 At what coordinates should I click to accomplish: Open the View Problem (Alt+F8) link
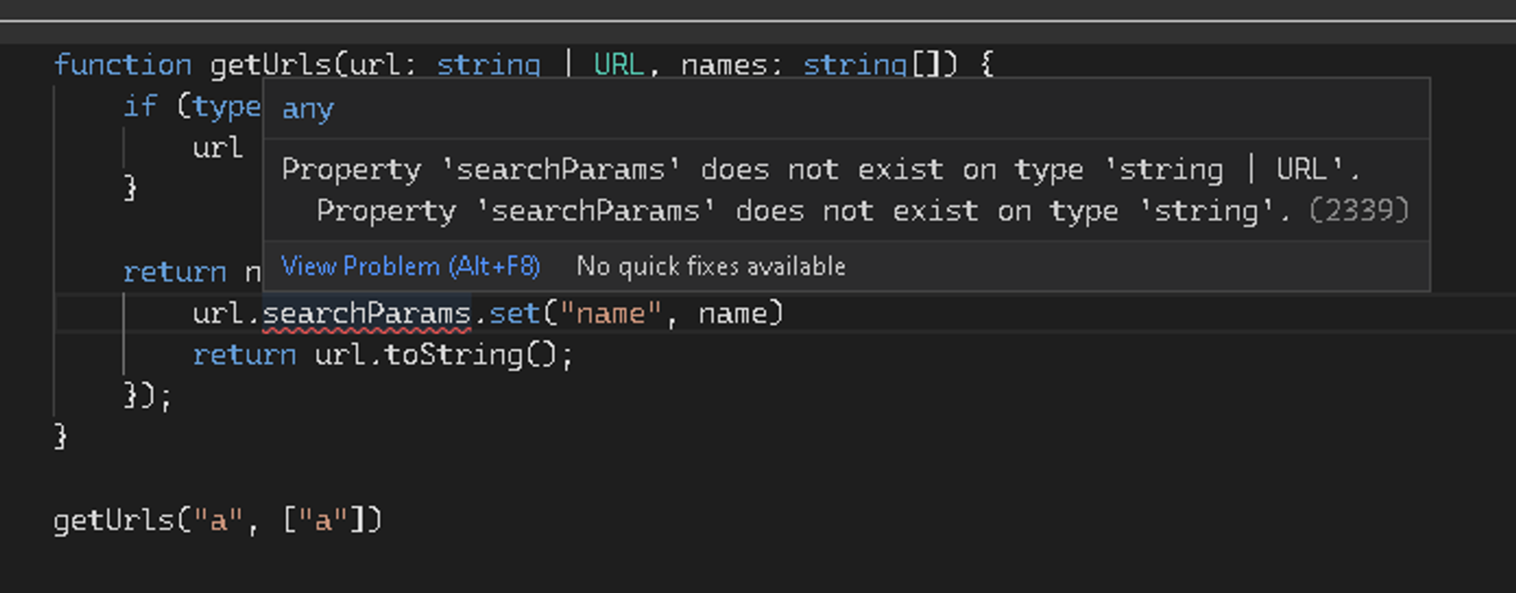pos(410,267)
